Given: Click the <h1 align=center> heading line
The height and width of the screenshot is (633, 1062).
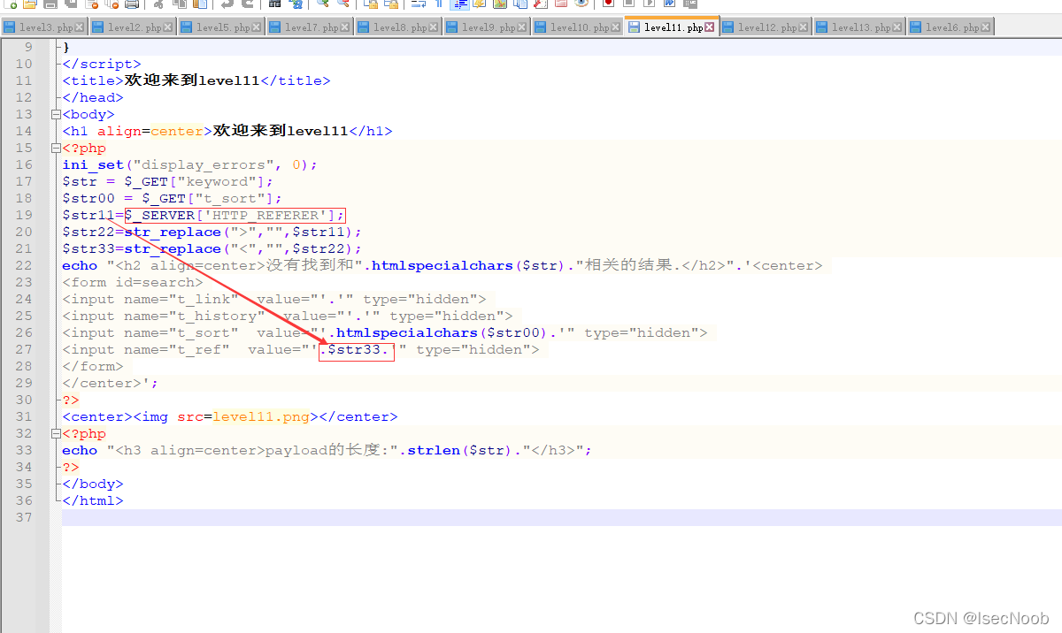Looking at the screenshot, I should point(227,131).
